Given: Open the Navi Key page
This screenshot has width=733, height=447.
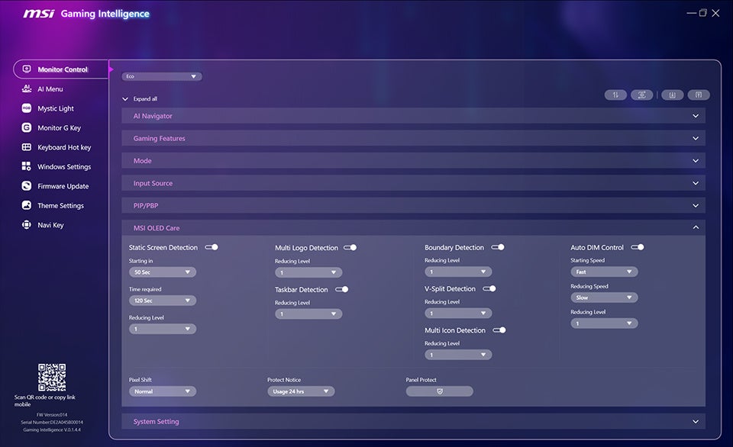Looking at the screenshot, I should coord(50,225).
